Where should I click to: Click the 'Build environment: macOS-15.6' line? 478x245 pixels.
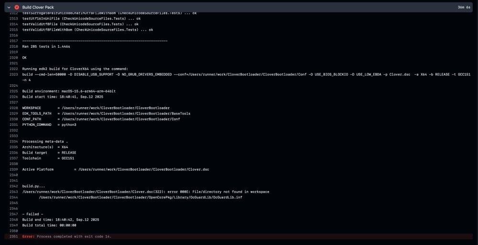click(x=69, y=91)
